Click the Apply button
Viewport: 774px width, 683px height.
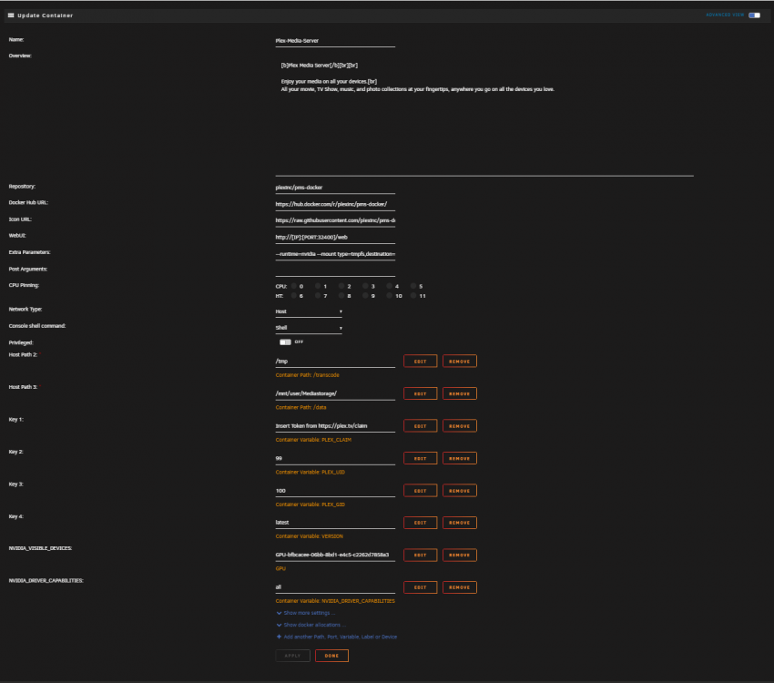292,656
